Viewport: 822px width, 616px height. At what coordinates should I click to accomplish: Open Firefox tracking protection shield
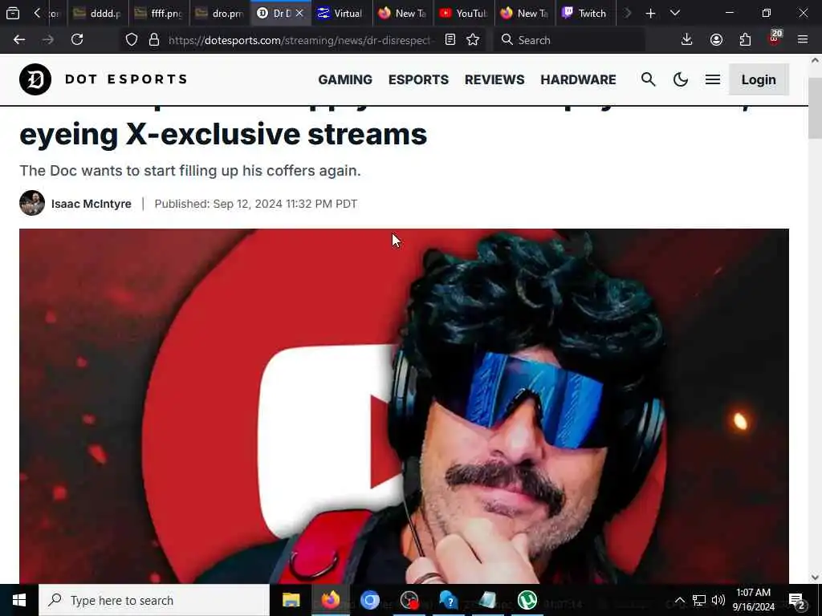(x=132, y=40)
